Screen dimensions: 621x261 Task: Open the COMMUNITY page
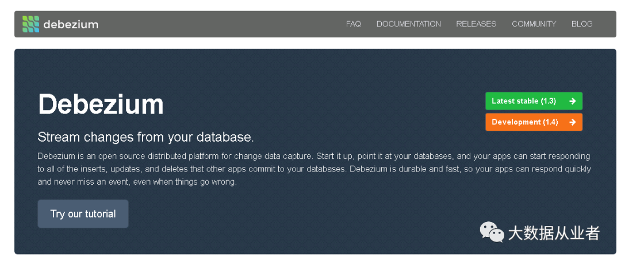[534, 24]
